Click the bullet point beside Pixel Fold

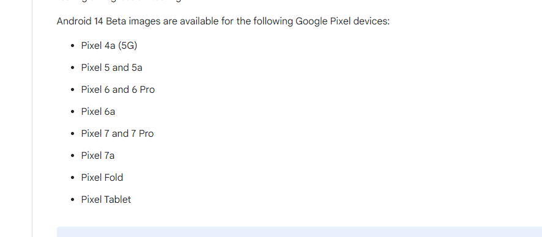tap(72, 178)
